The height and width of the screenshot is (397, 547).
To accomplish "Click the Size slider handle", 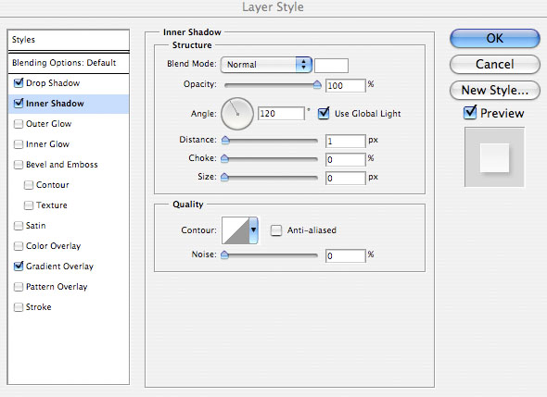I will [225, 178].
